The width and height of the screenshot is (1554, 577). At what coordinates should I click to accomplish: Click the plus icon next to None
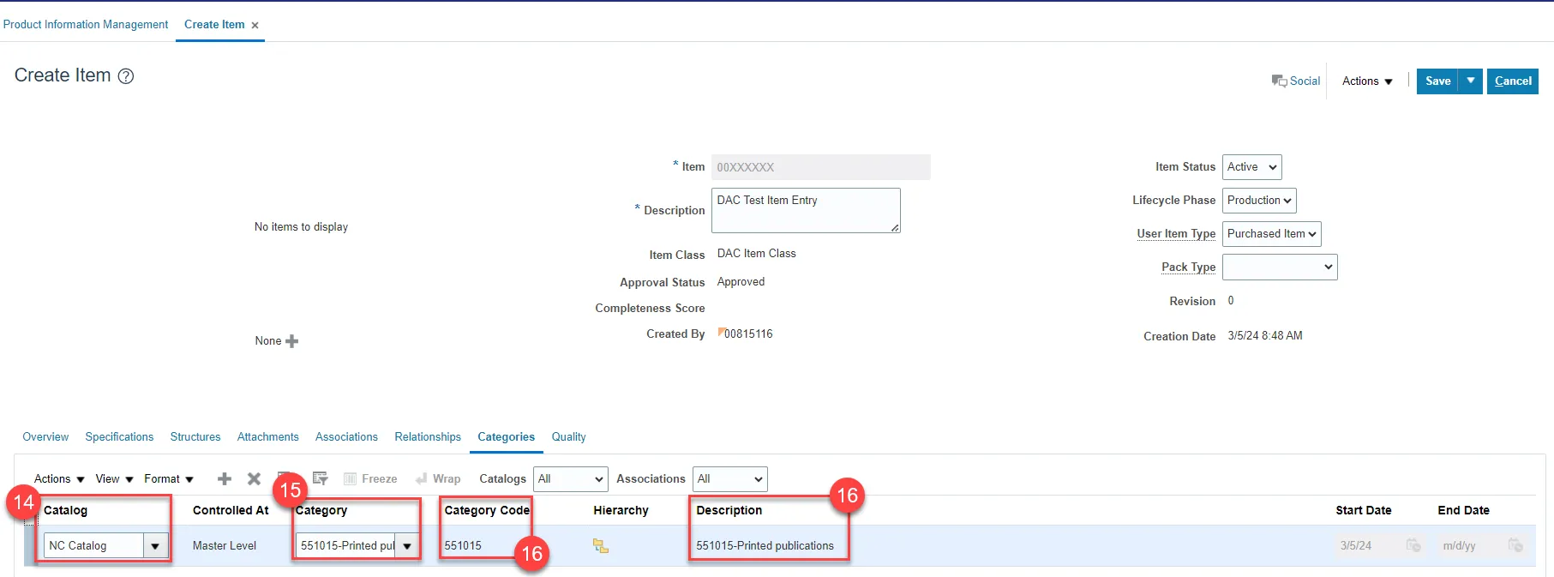pyautogui.click(x=292, y=341)
